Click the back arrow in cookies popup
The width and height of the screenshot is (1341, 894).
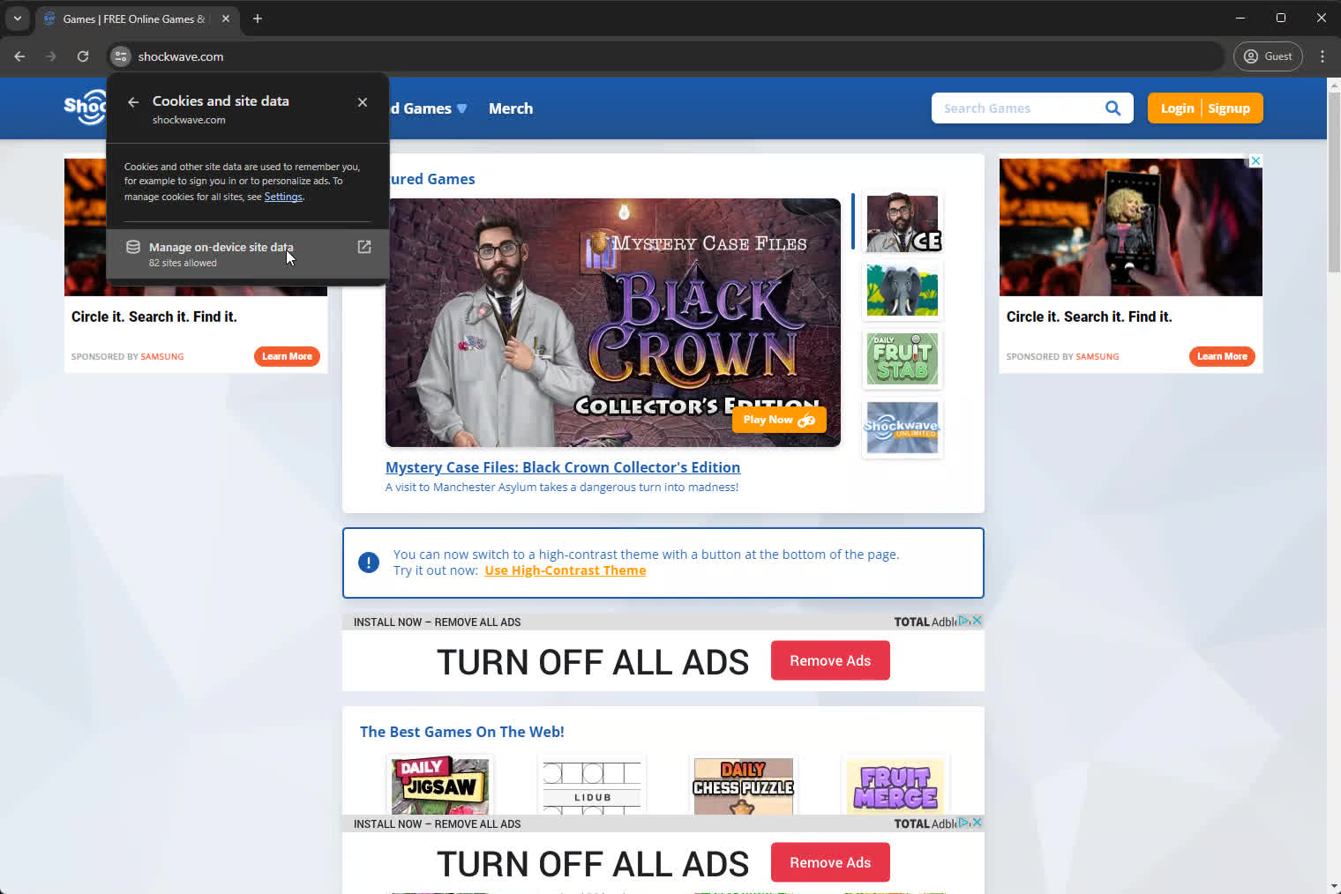[133, 102]
